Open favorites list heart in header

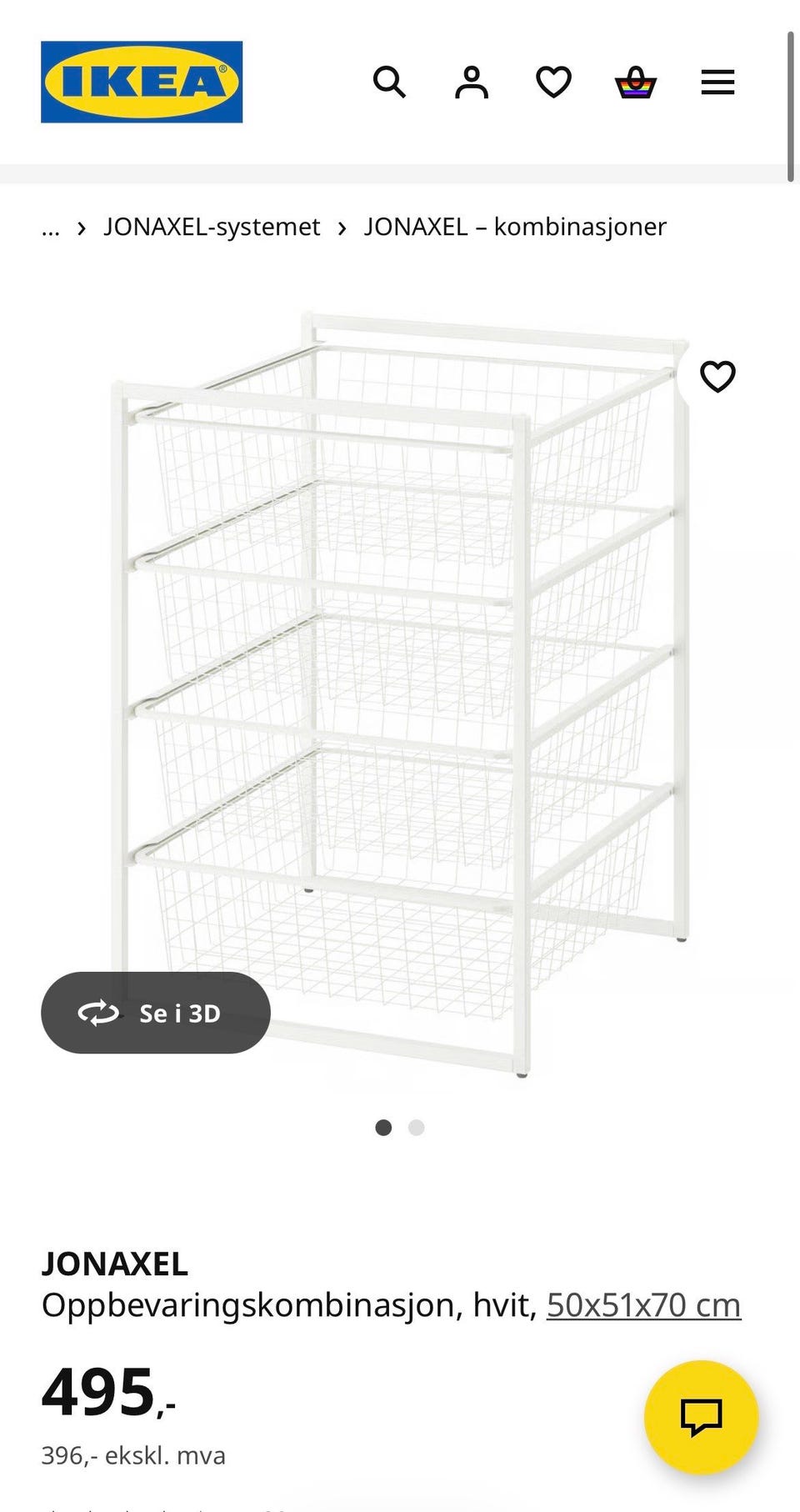coord(553,83)
